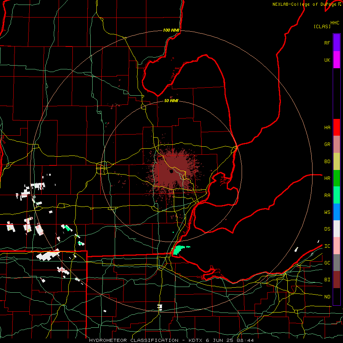343x343 pixels.
Task: Click the 'HA' legend label
Action: 327,128
